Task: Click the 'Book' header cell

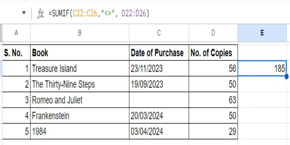Action: coord(80,53)
